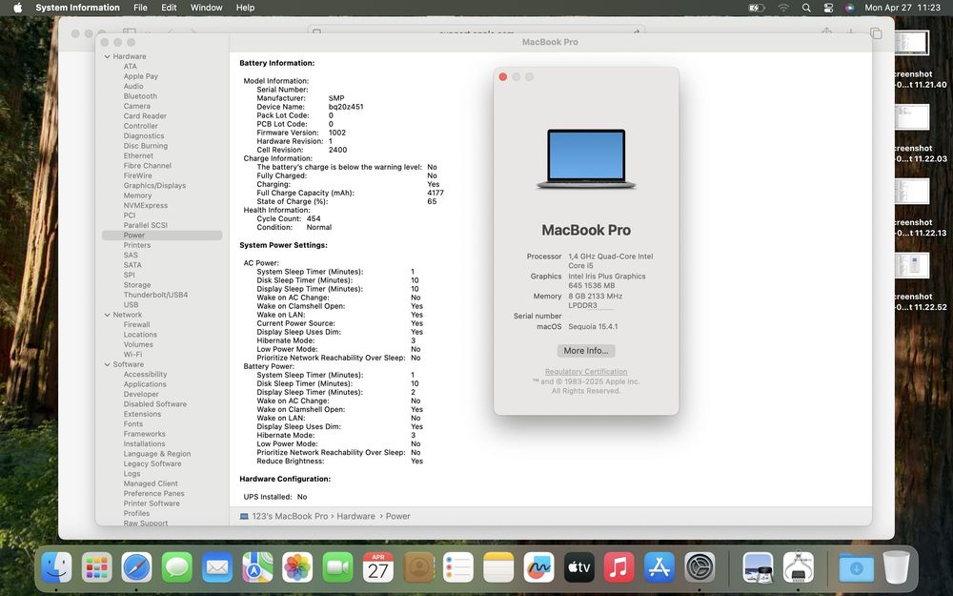Viewport: 953px width, 596px height.
Task: Select Bluetooth in the sidebar
Action: pos(140,96)
